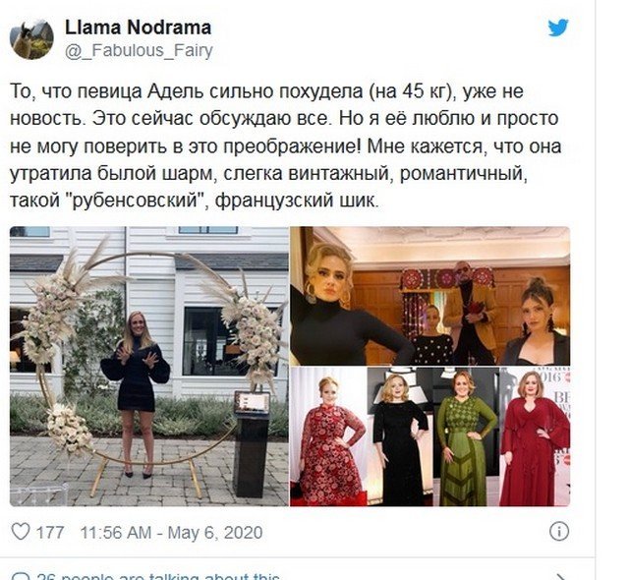Open the four red carpet dresses collage
Image resolution: width=629 pixels, height=580 pixels.
click(429, 436)
